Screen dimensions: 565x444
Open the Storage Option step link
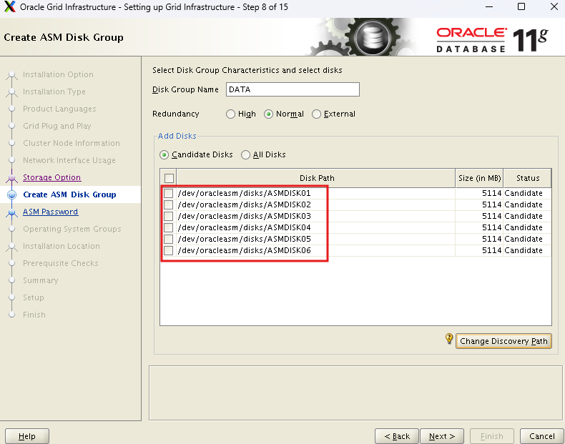[x=52, y=177]
